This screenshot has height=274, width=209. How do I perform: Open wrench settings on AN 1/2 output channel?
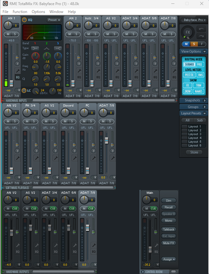[18, 245]
